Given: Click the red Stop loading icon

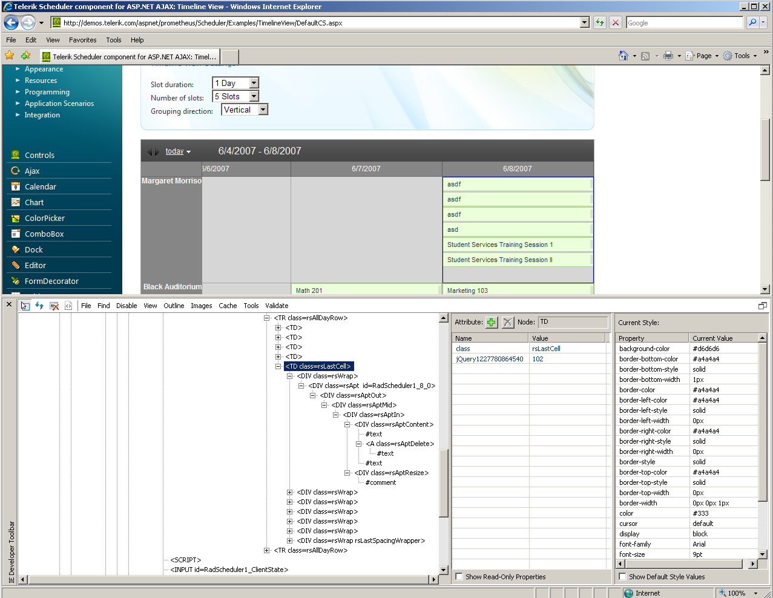Looking at the screenshot, I should tap(616, 22).
